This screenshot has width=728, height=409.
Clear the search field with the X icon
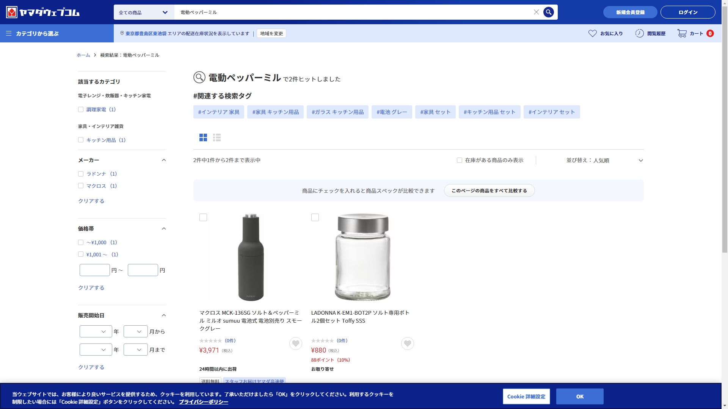[536, 12]
